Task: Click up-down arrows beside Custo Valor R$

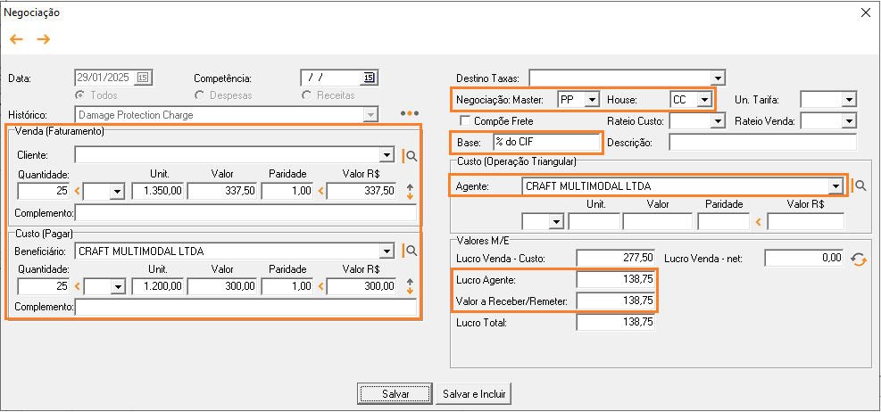Action: click(x=411, y=287)
